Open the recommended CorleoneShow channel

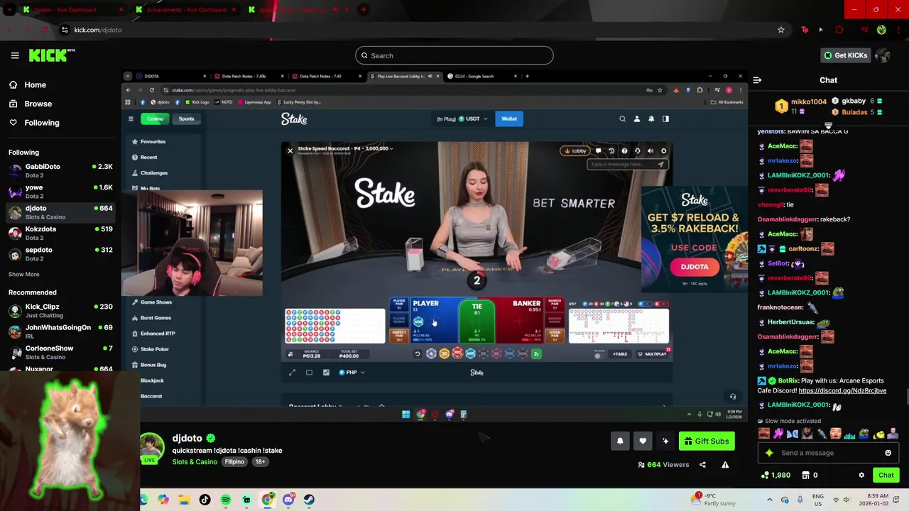click(x=60, y=352)
